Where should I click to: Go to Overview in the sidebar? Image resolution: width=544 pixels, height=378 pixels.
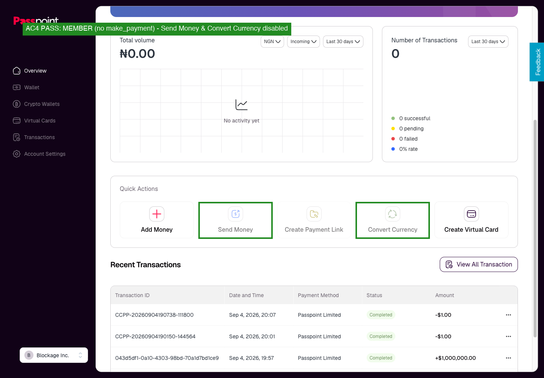coord(36,71)
